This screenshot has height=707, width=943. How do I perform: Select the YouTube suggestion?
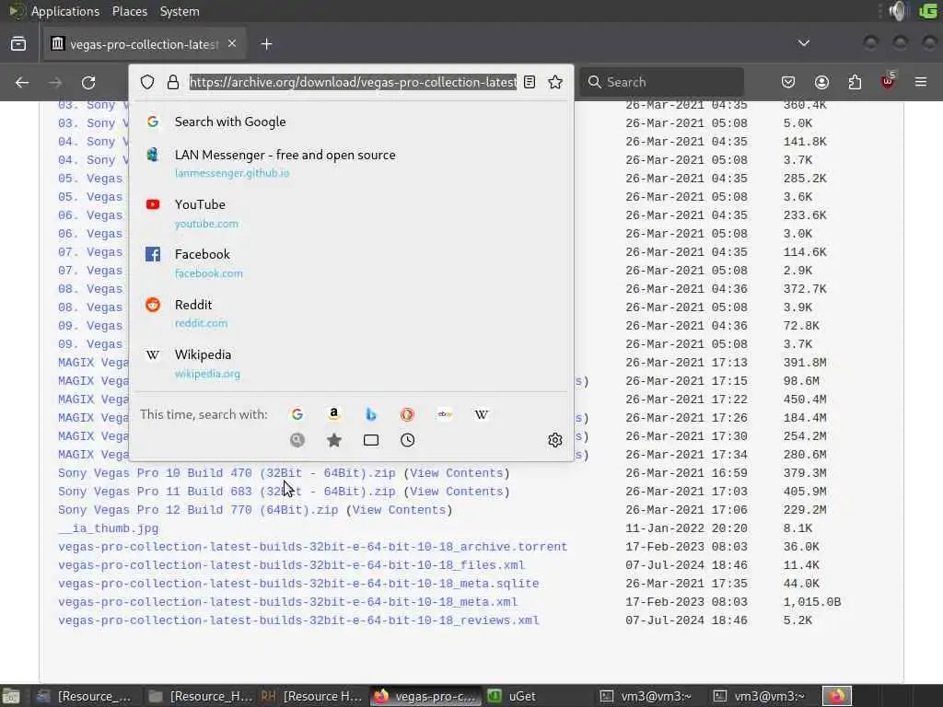coord(351,214)
